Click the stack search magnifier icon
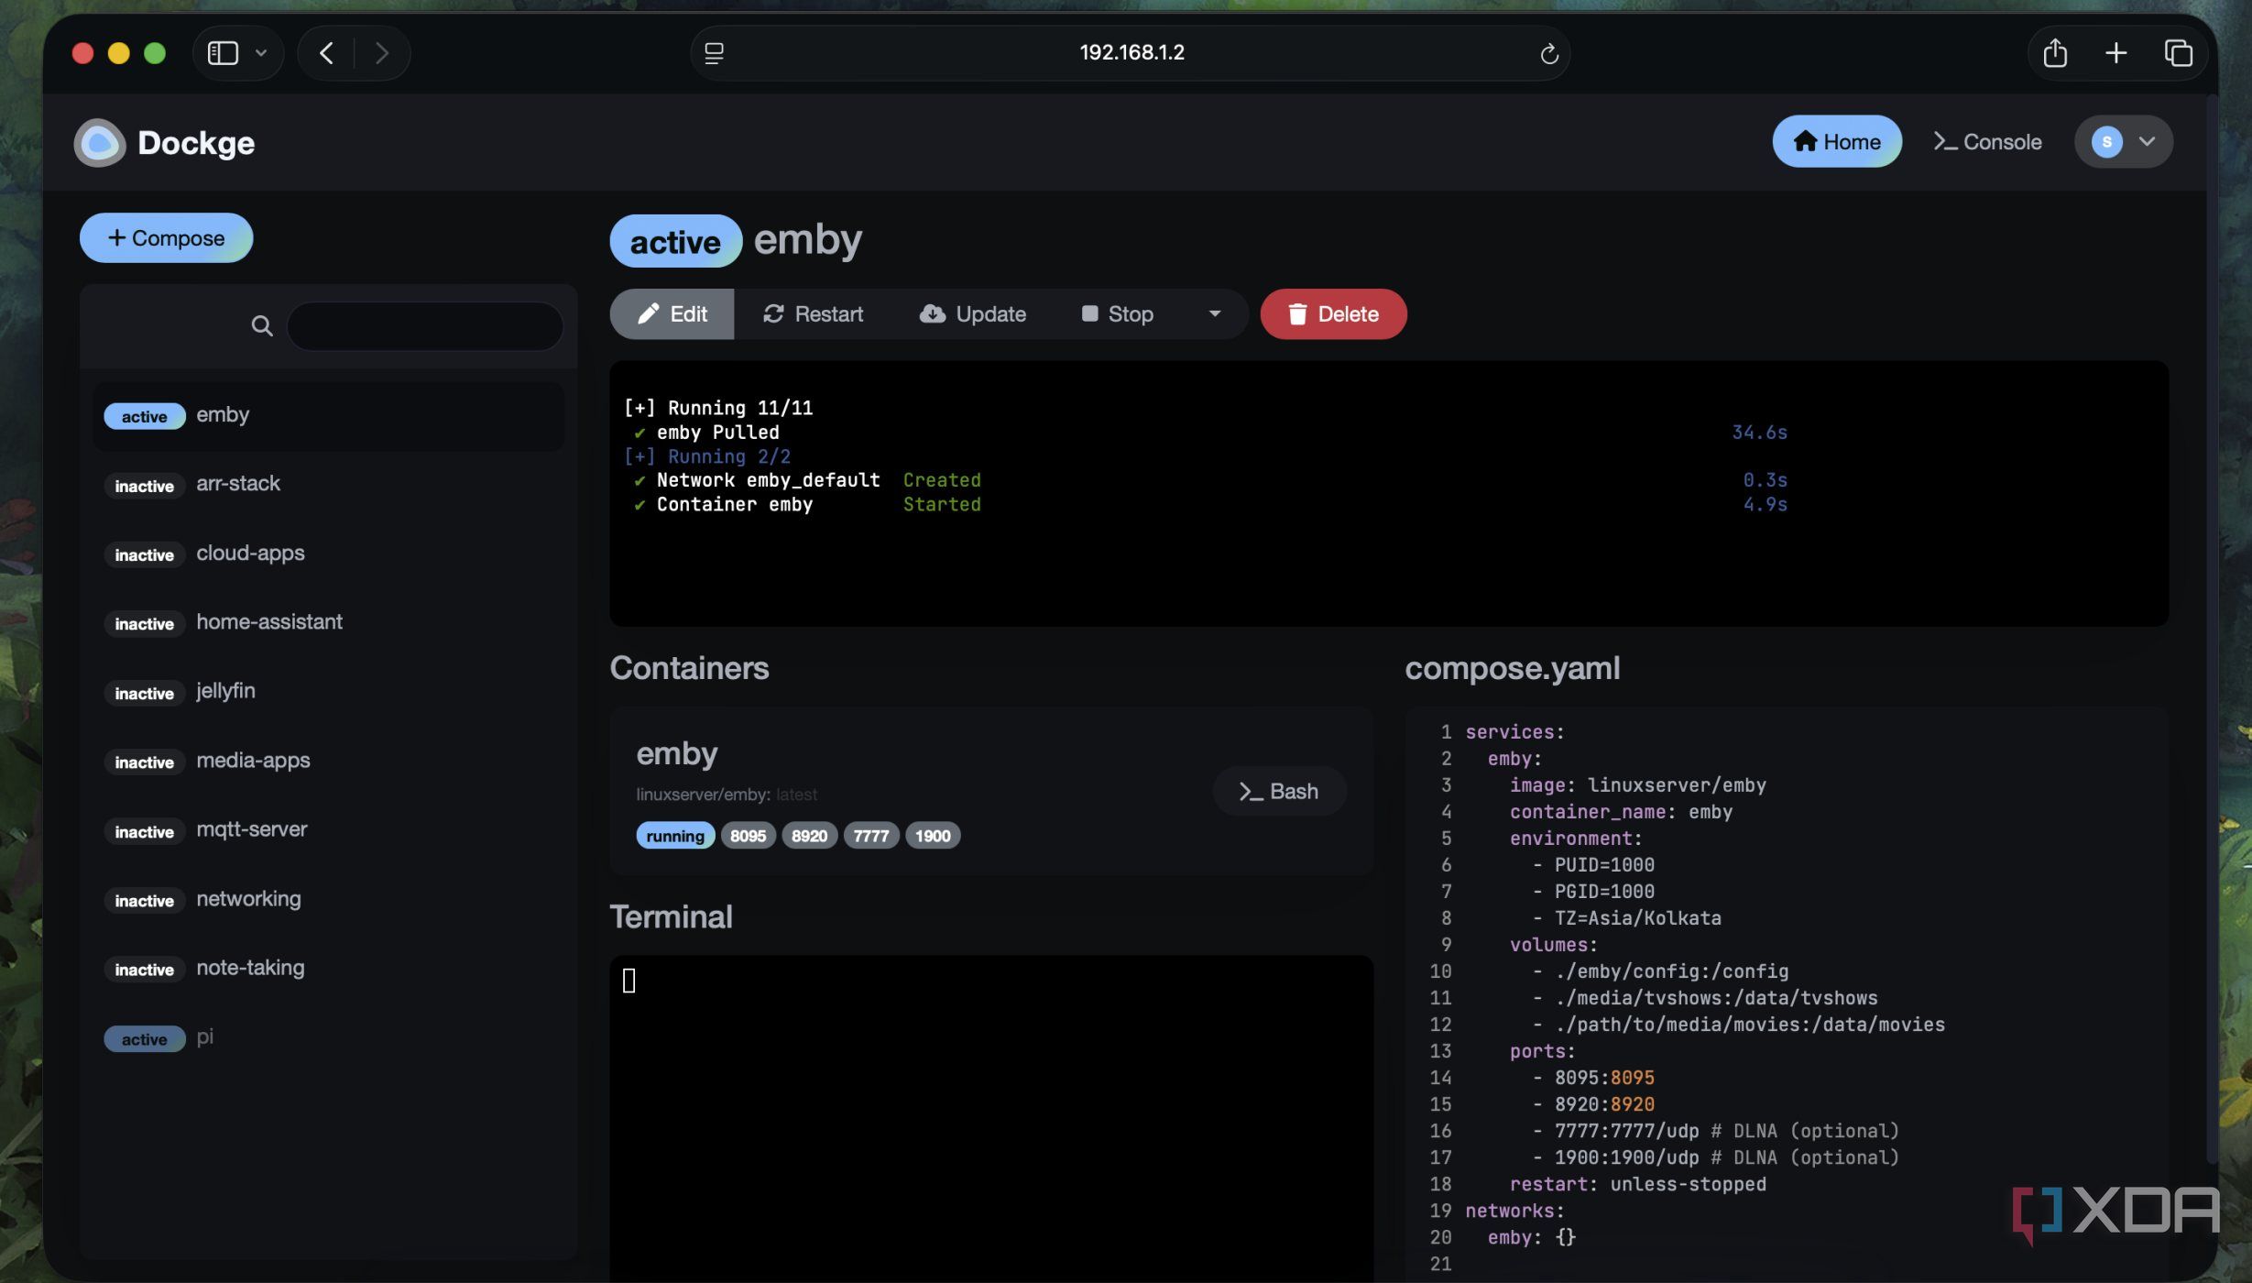Image resolution: width=2252 pixels, height=1283 pixels. point(261,326)
